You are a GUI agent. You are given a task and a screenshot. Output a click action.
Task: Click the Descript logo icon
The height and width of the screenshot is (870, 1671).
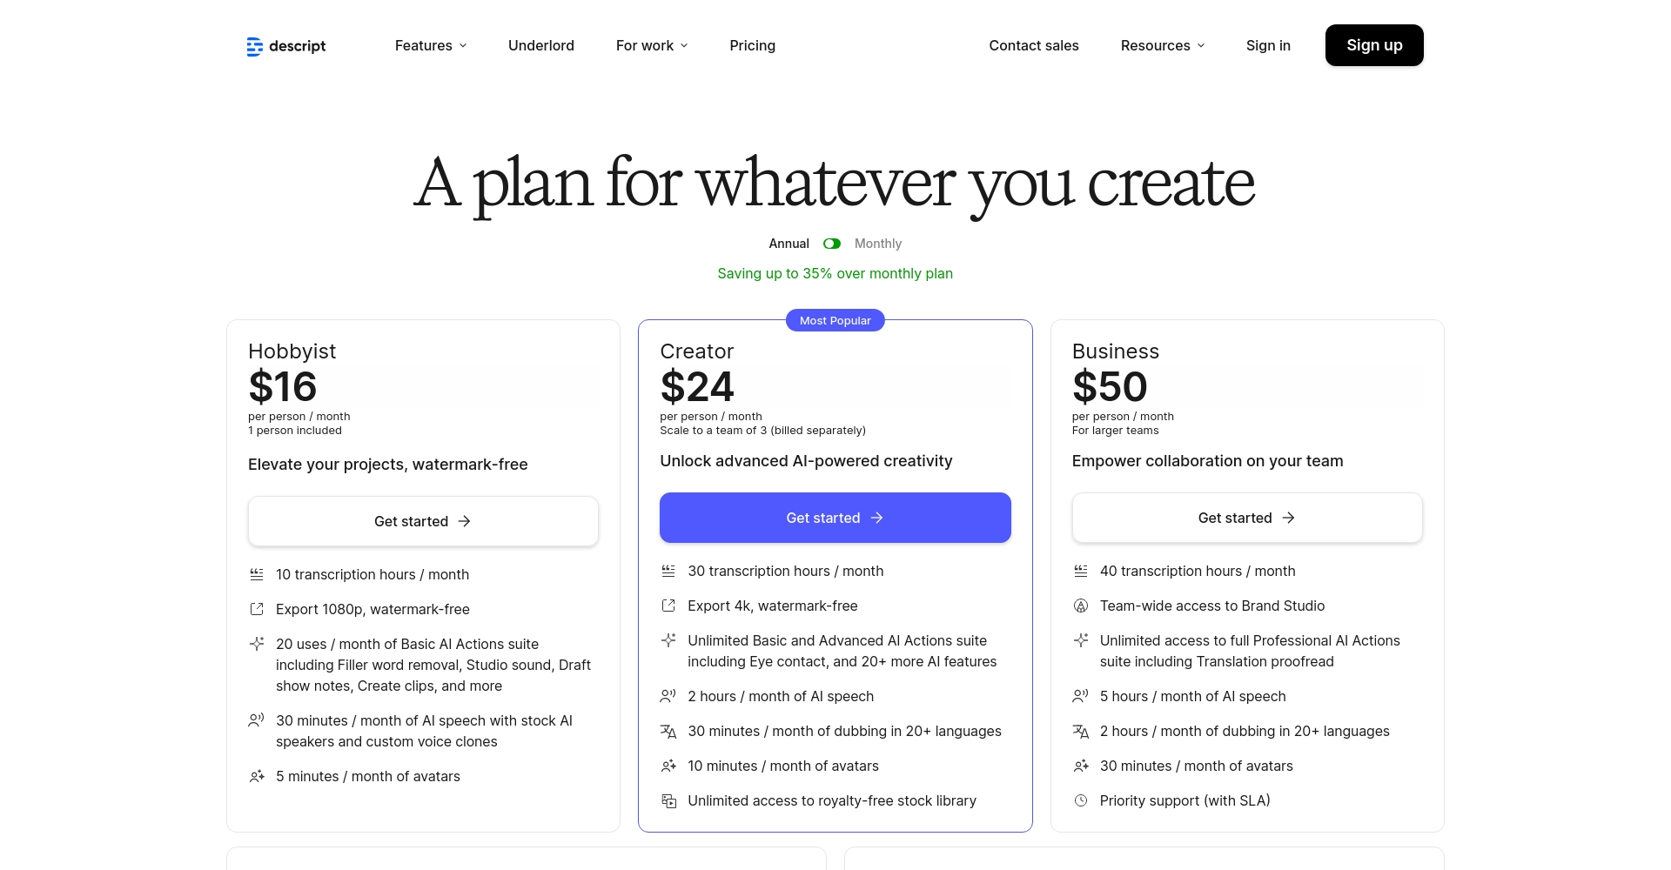pyautogui.click(x=254, y=46)
